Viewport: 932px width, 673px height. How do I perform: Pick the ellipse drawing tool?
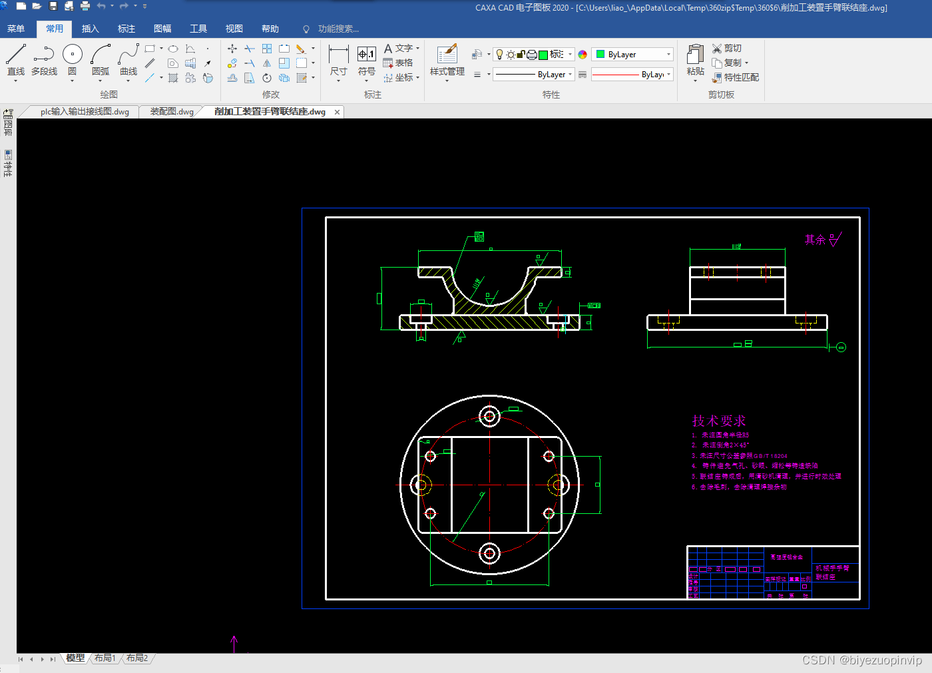click(x=173, y=49)
